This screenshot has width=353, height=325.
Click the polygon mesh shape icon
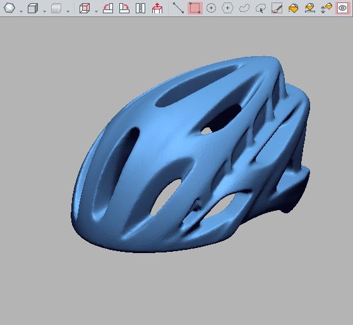click(9, 8)
